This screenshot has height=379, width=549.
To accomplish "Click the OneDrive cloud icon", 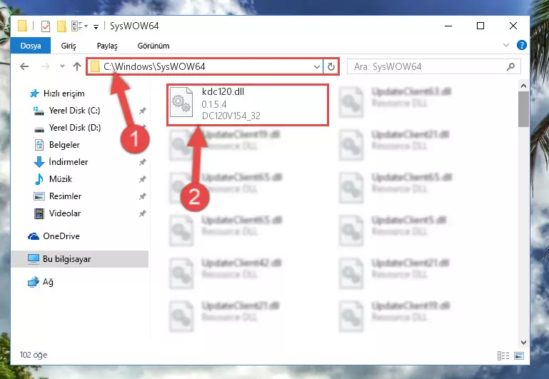I will click(34, 236).
